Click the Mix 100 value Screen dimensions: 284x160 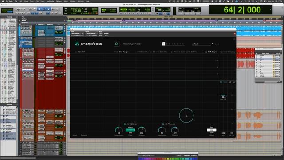(223, 133)
